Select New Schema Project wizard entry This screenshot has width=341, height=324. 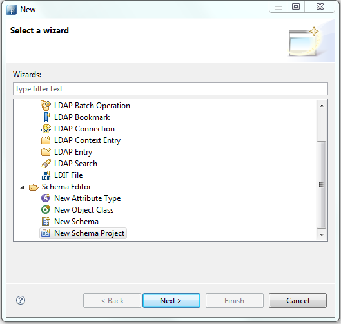coord(89,233)
